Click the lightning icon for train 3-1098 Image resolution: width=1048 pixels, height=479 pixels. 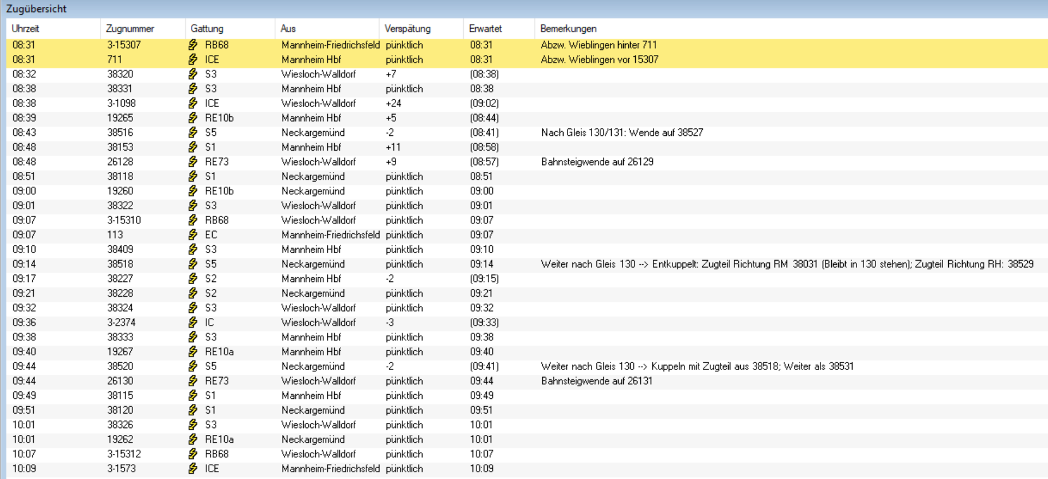(x=193, y=103)
